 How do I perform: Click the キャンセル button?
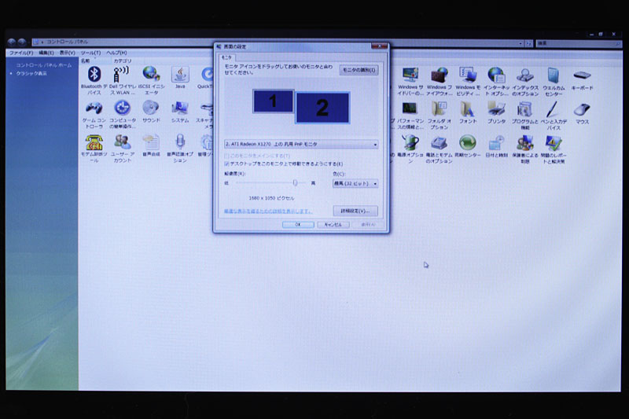pyautogui.click(x=333, y=225)
